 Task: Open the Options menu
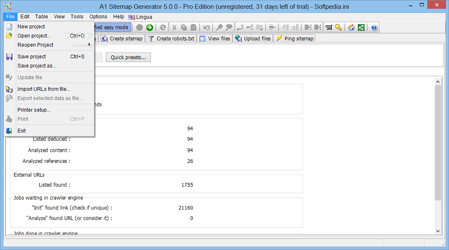[x=98, y=17]
